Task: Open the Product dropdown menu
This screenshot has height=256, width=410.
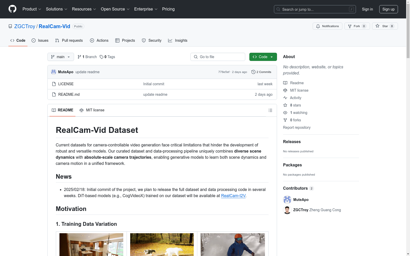Action: pos(32,9)
